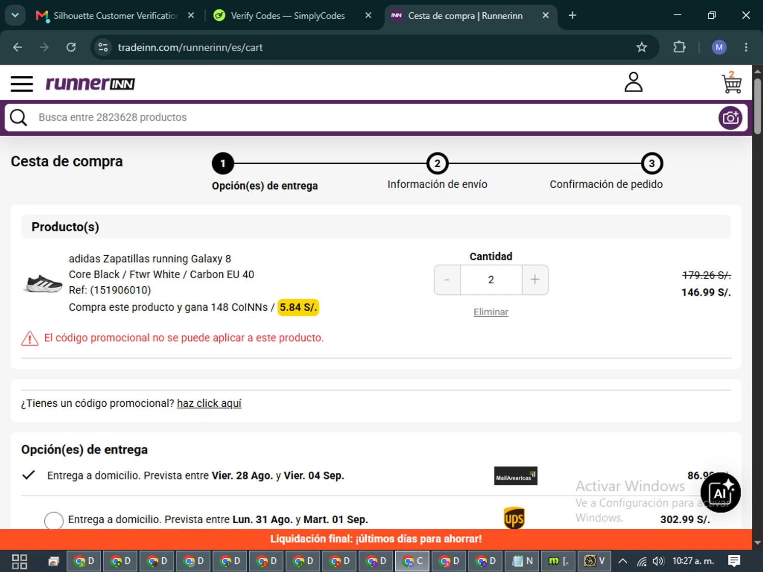Open the Windows notification center icon
The image size is (763, 572).
pyautogui.click(x=734, y=561)
